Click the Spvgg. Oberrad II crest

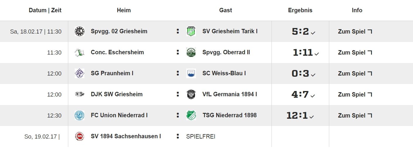(x=191, y=52)
